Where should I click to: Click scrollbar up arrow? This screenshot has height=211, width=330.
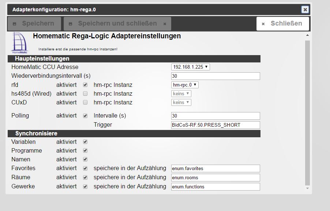point(307,36)
